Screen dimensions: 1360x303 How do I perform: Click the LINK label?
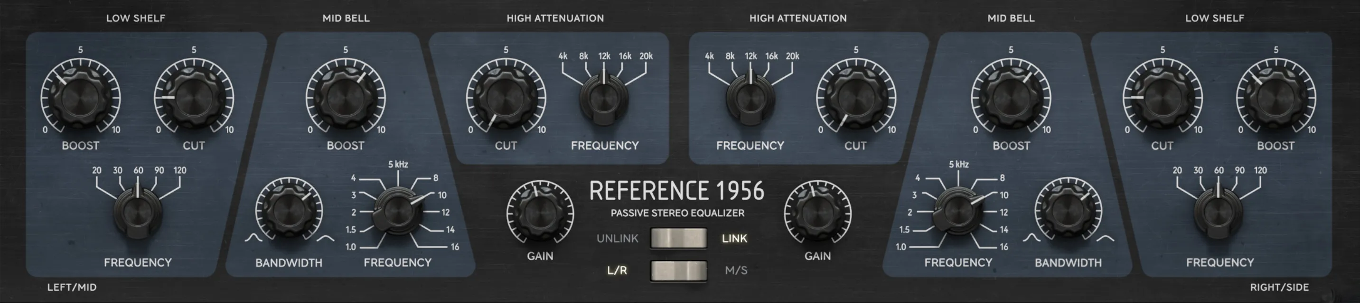click(x=734, y=238)
